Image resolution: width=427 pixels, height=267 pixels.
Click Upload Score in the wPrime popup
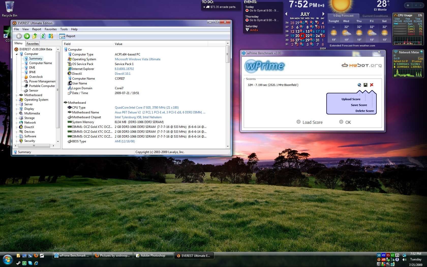tap(351, 99)
